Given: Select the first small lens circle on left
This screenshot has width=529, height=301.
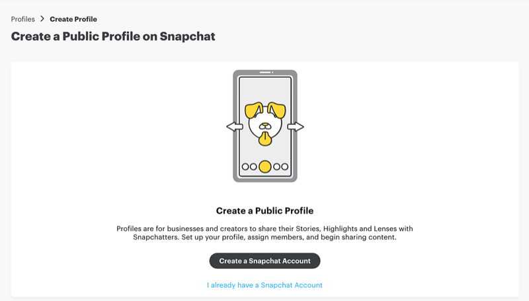Looking at the screenshot, I should click(x=245, y=166).
